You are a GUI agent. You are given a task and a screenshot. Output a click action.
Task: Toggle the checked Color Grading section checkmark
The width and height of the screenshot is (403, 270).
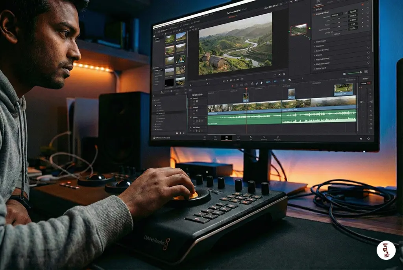click(314, 15)
